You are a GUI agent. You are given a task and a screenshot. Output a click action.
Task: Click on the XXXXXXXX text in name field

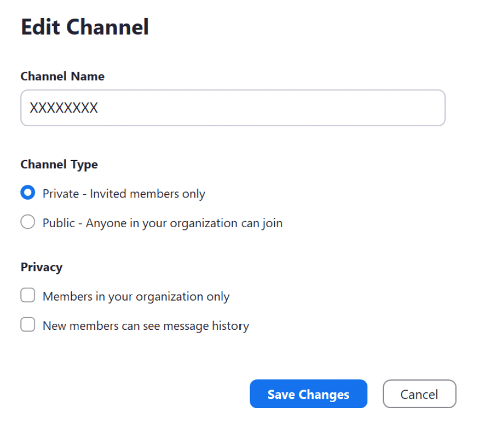tap(63, 108)
